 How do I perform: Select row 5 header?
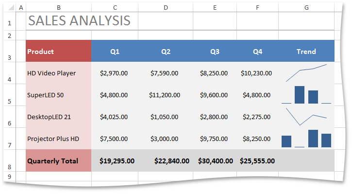point(9,95)
